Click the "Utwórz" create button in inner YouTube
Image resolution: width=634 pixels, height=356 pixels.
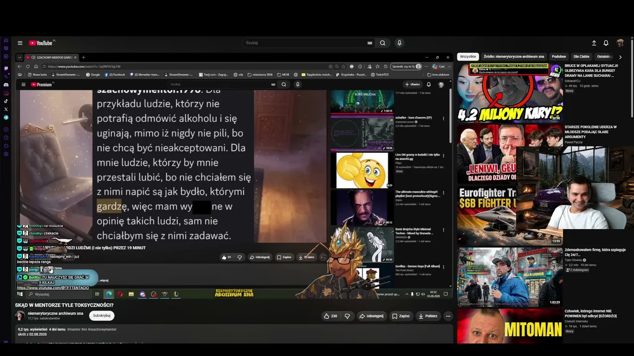point(412,85)
